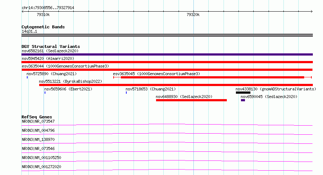323x175 pixels.
Task: Select the purple nsv6582161 variant bar
Action: [167, 54]
